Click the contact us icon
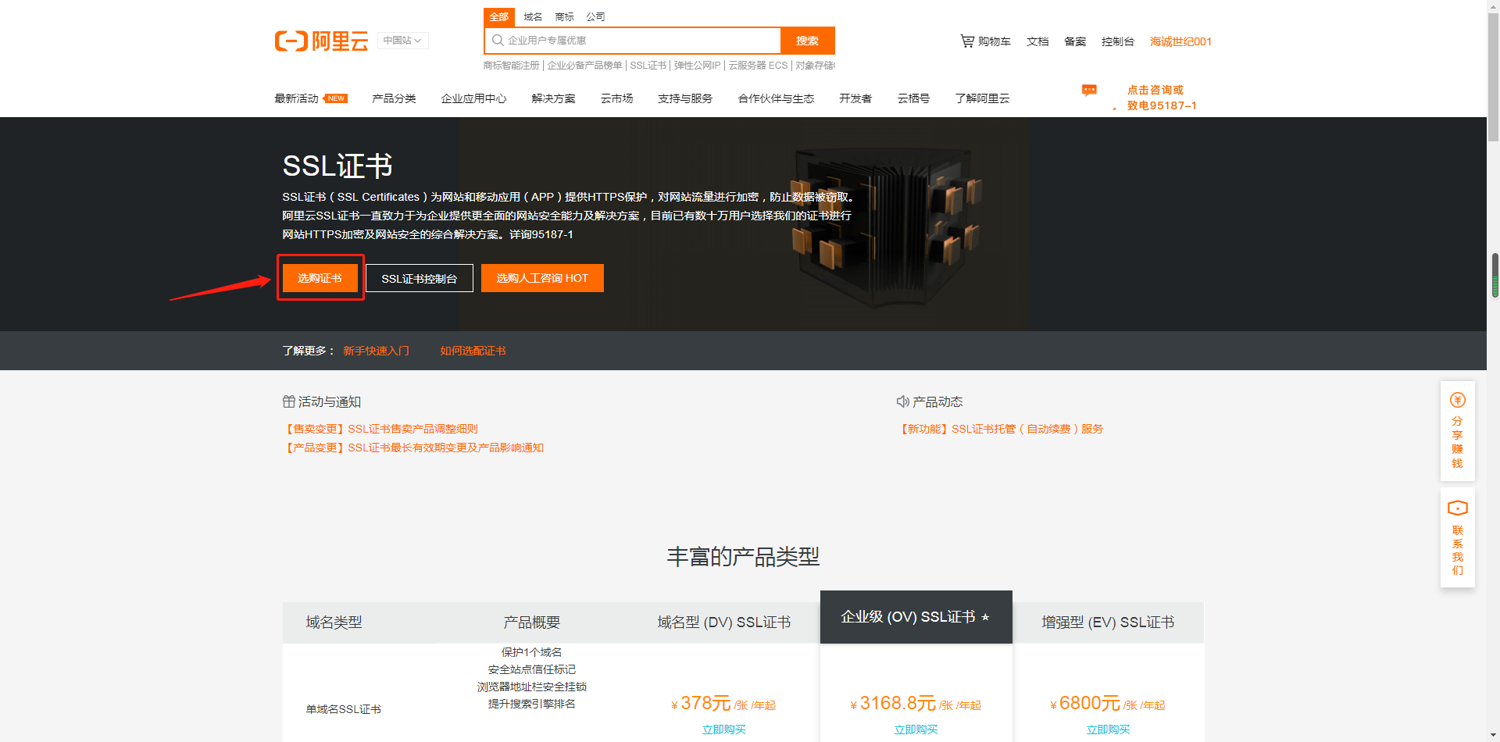The height and width of the screenshot is (742, 1500). coord(1458,508)
